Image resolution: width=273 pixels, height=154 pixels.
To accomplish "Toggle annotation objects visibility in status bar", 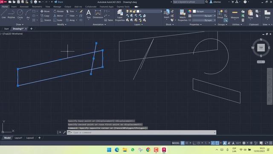I will pyautogui.click(x=225, y=143).
